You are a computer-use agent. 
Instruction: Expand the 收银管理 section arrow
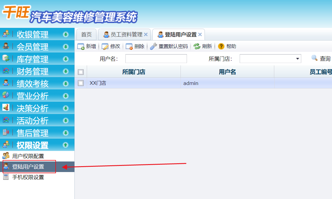click(66, 34)
